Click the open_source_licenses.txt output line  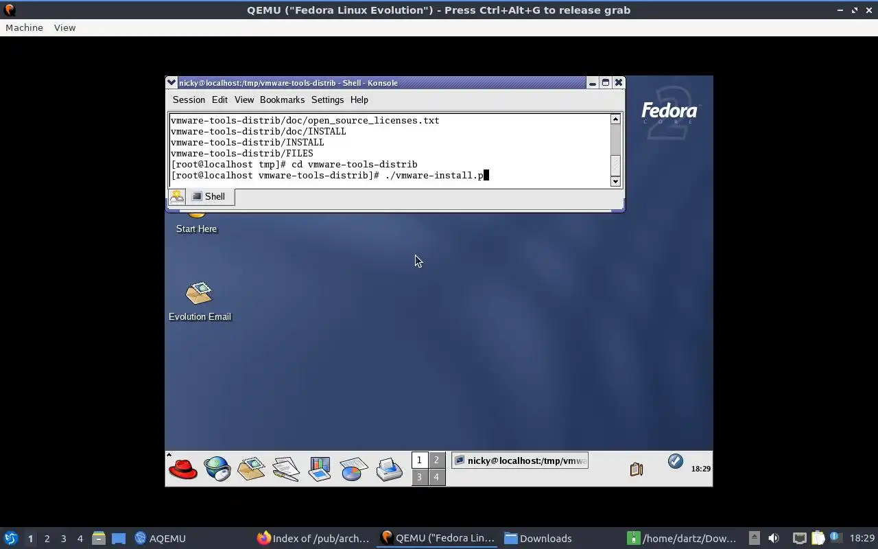click(305, 121)
